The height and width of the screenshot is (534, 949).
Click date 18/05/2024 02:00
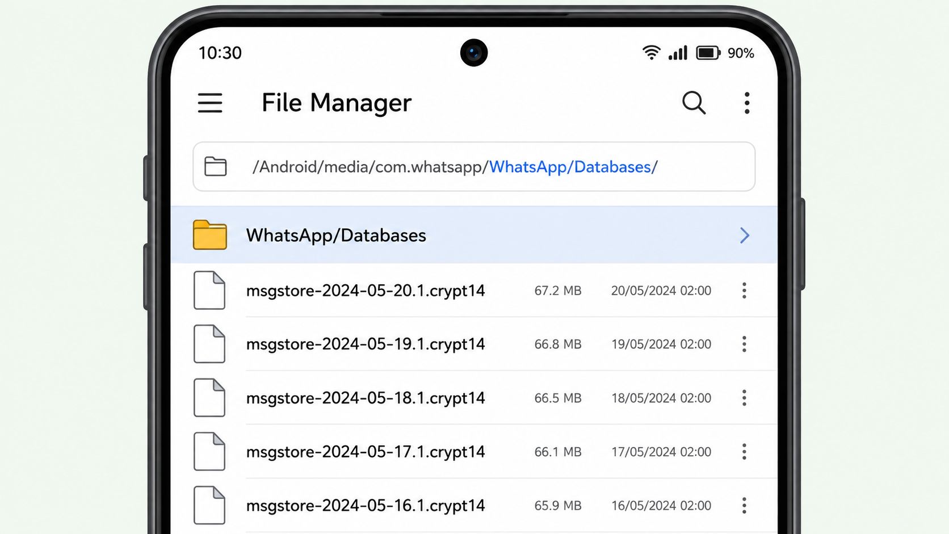coord(661,398)
